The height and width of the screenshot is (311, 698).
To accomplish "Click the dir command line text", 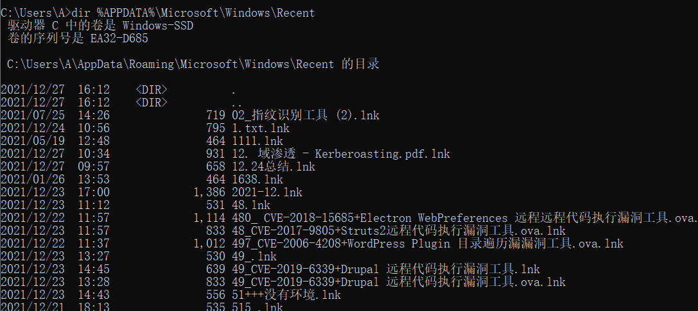I will (157, 13).
